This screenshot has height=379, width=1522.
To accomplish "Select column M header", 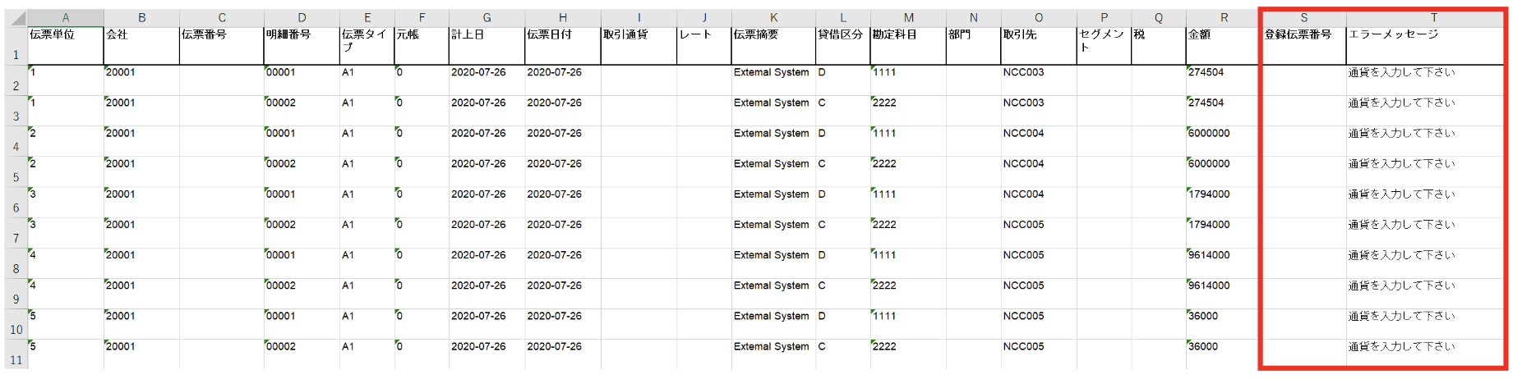I will (x=908, y=17).
